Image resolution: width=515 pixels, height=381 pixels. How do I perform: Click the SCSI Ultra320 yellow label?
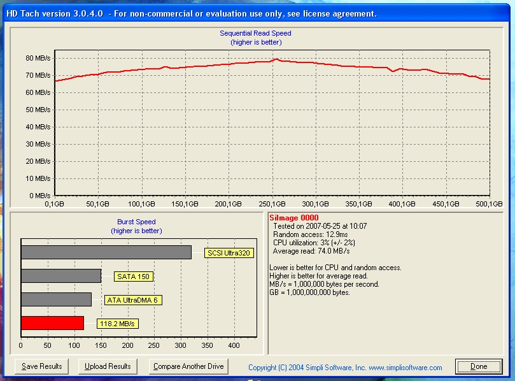pos(229,253)
